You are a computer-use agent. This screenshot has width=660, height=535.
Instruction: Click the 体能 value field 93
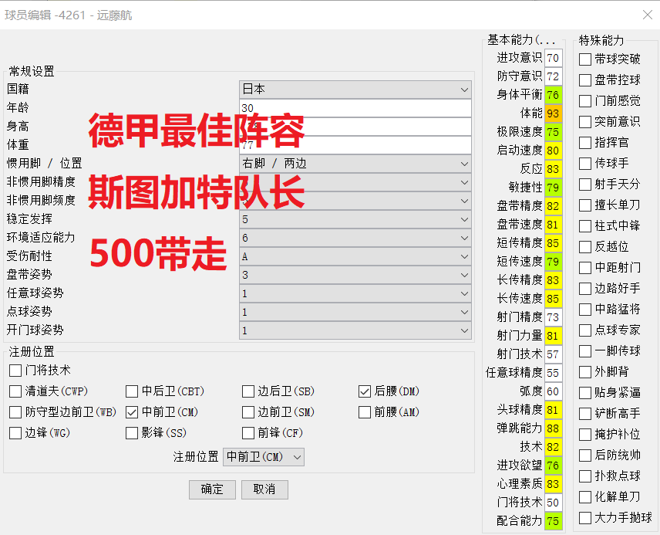pos(553,113)
